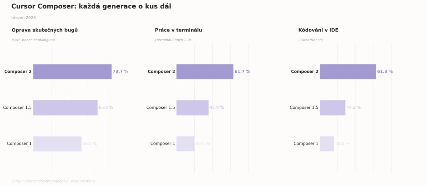Click the Composer 1 bar in CursorBench chart
The image size is (427, 186).
(x=327, y=144)
